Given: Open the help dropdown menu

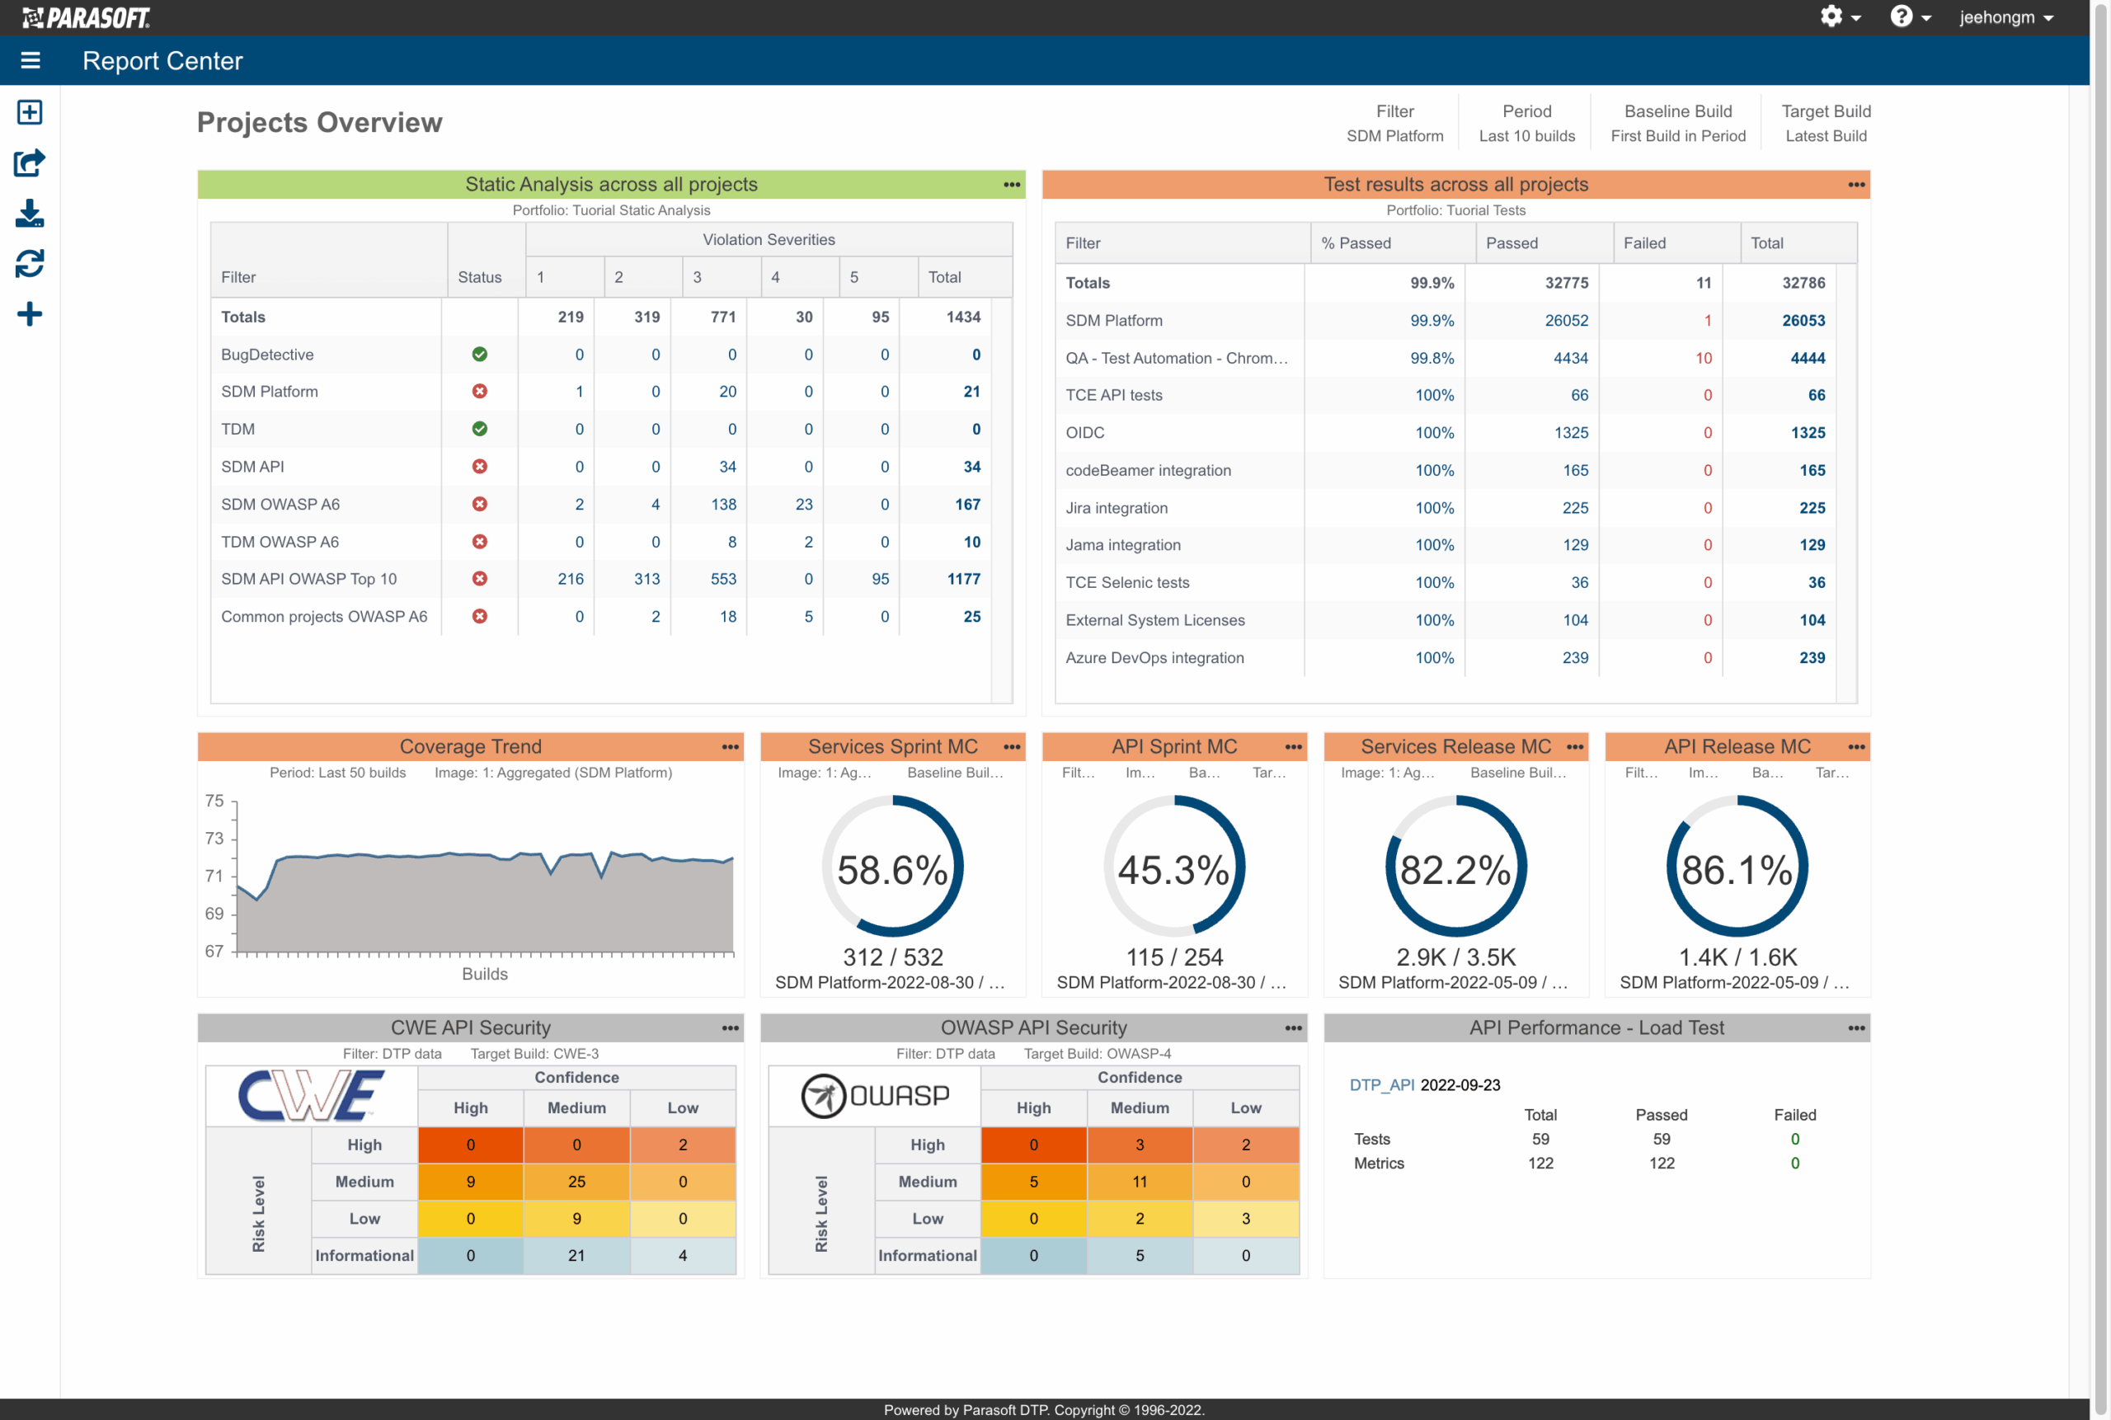Looking at the screenshot, I should [1902, 16].
